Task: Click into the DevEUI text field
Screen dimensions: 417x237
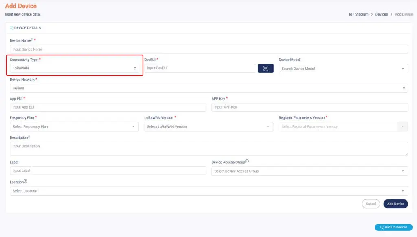Action: click(200, 69)
